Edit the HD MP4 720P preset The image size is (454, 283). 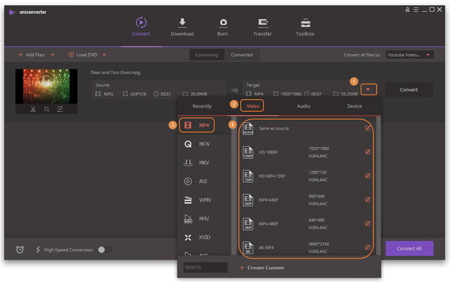(x=367, y=176)
